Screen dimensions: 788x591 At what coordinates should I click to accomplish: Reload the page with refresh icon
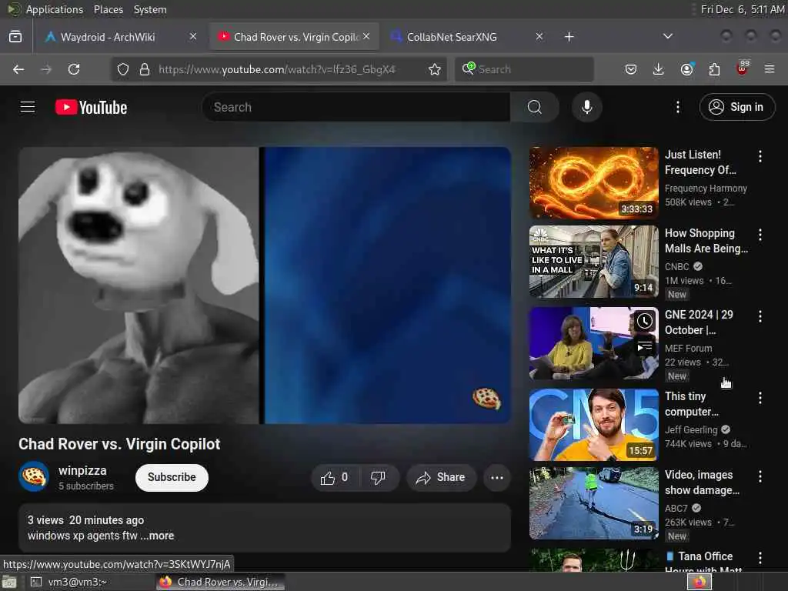[74, 69]
